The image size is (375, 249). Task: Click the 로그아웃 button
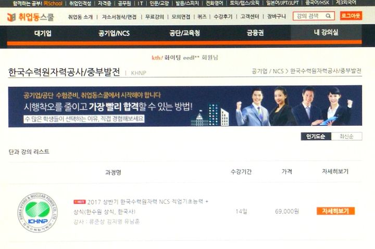coord(351,16)
